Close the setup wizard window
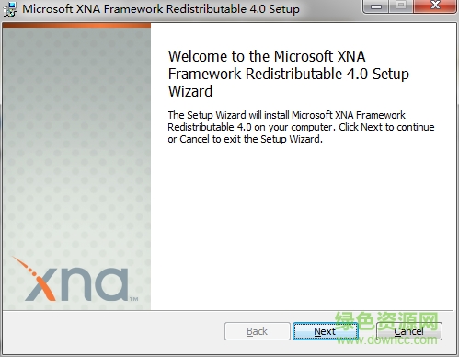 [x=435, y=6]
